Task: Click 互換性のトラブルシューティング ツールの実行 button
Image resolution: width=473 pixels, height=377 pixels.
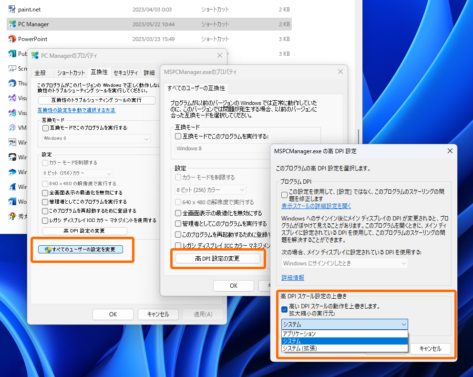Action: tap(96, 100)
